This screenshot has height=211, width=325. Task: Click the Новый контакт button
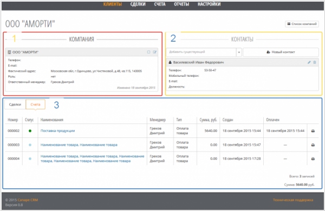click(x=281, y=52)
